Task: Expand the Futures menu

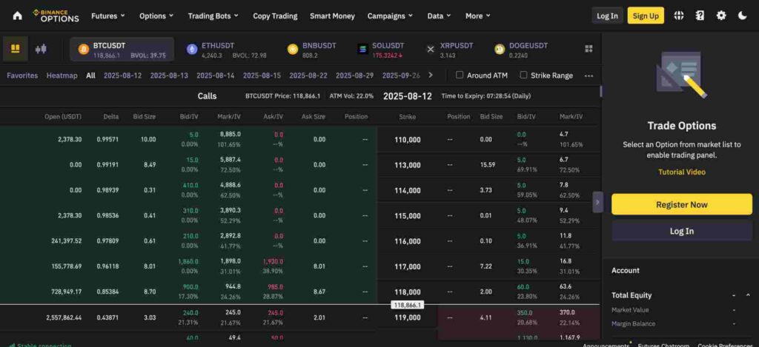Action: pos(108,16)
